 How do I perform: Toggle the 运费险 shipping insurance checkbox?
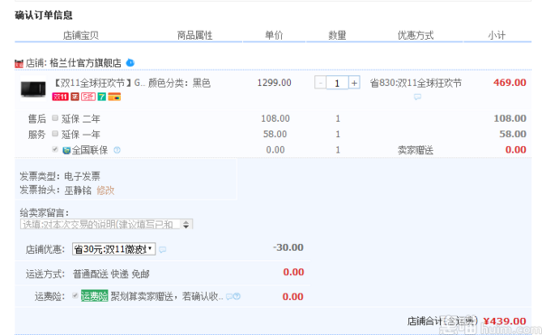point(75,295)
